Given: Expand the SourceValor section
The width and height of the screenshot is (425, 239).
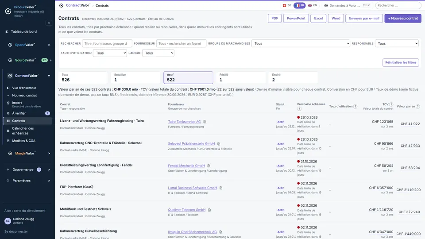Looking at the screenshot, I should pyautogui.click(x=50, y=60).
